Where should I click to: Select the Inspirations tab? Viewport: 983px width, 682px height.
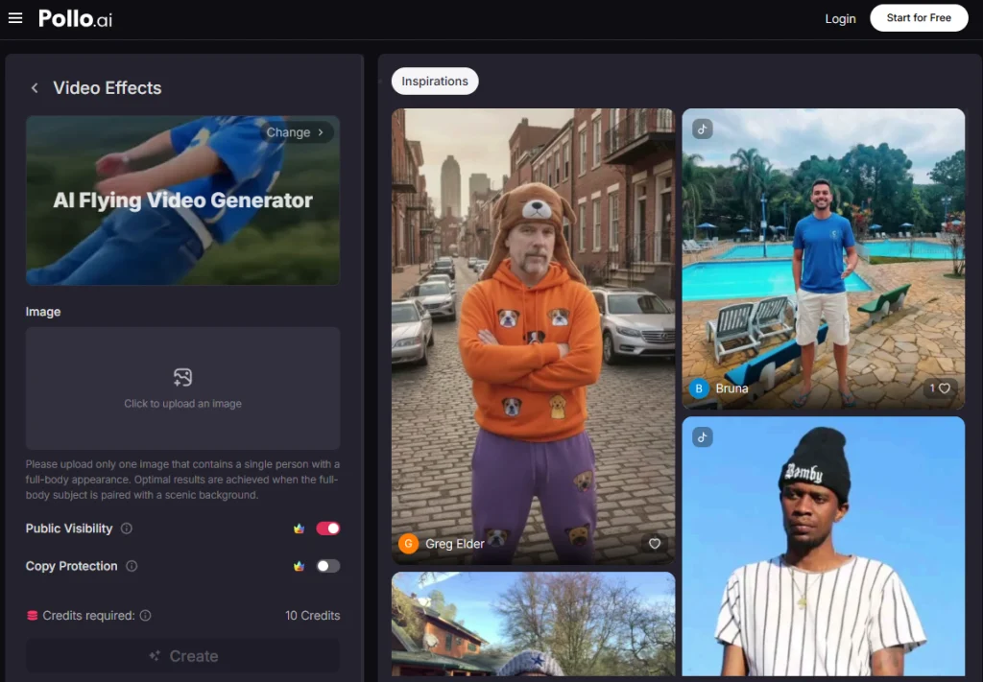coord(435,82)
